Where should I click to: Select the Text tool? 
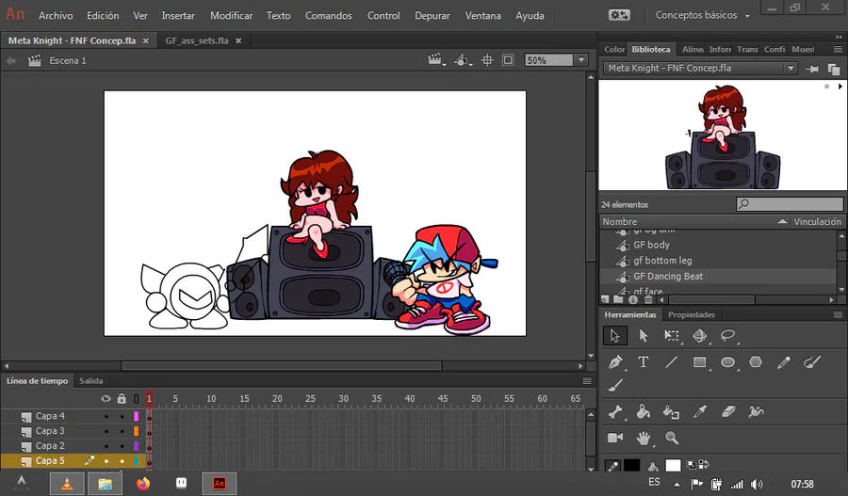click(643, 362)
